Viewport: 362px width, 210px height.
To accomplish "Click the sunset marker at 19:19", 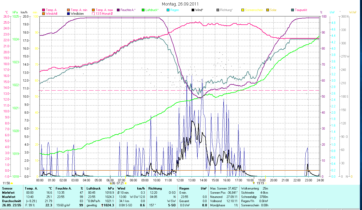I will coord(265,183).
